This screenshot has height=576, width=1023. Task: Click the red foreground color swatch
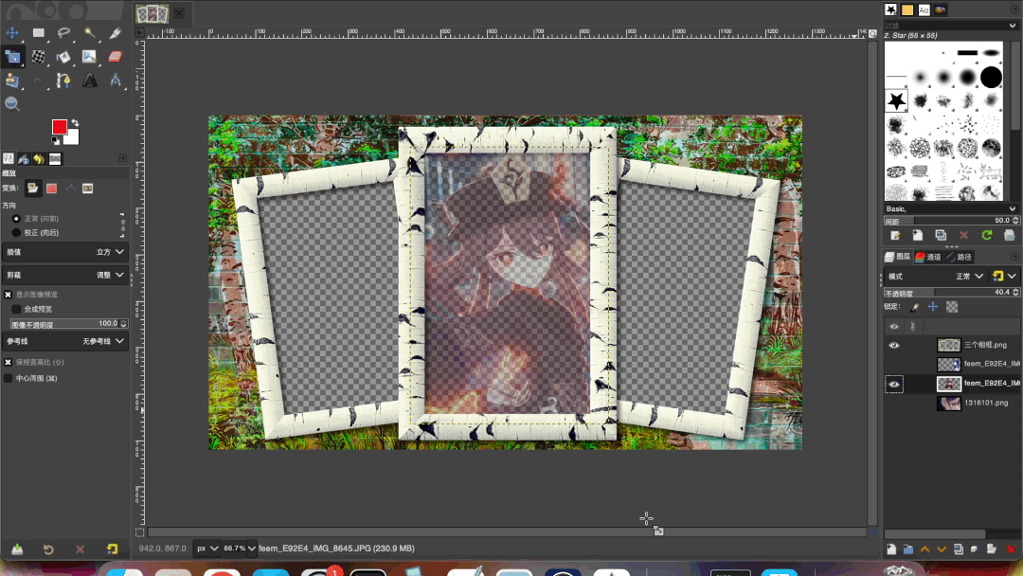pos(59,127)
